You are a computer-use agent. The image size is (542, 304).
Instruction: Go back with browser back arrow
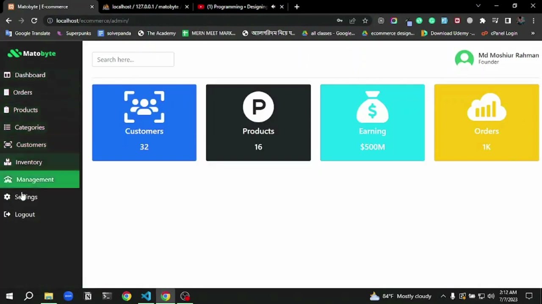8,20
